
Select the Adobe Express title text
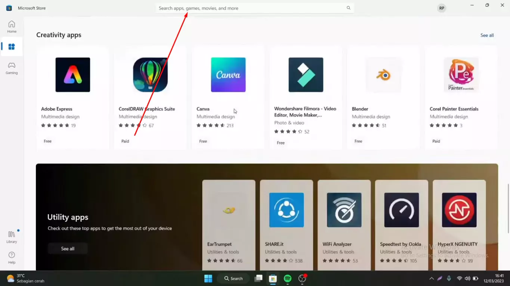[56, 109]
